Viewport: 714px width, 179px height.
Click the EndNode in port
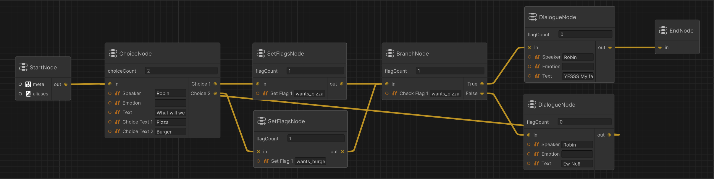click(x=660, y=47)
